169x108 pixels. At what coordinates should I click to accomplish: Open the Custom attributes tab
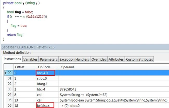[x=139, y=59]
